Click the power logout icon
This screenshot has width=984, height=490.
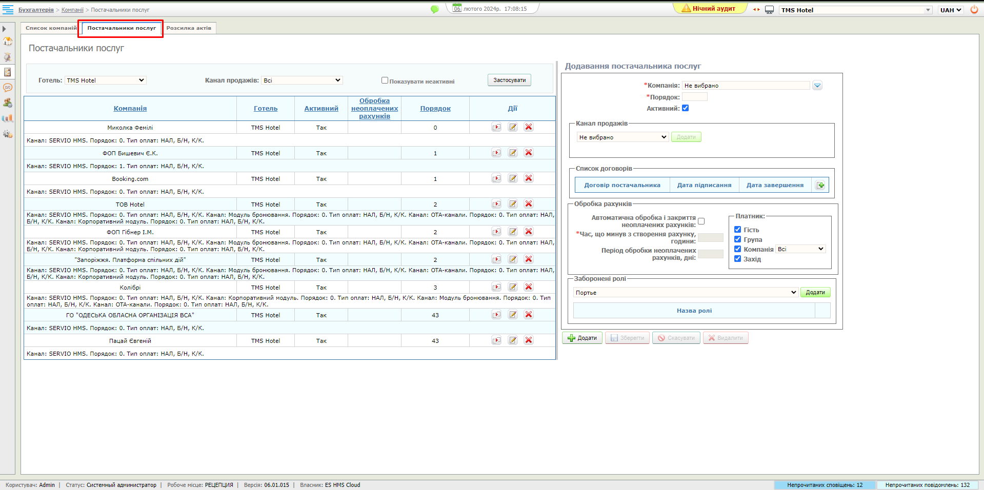click(x=974, y=10)
